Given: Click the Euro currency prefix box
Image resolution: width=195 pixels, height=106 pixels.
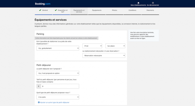Looking at the screenshot, I should click(39, 86).
